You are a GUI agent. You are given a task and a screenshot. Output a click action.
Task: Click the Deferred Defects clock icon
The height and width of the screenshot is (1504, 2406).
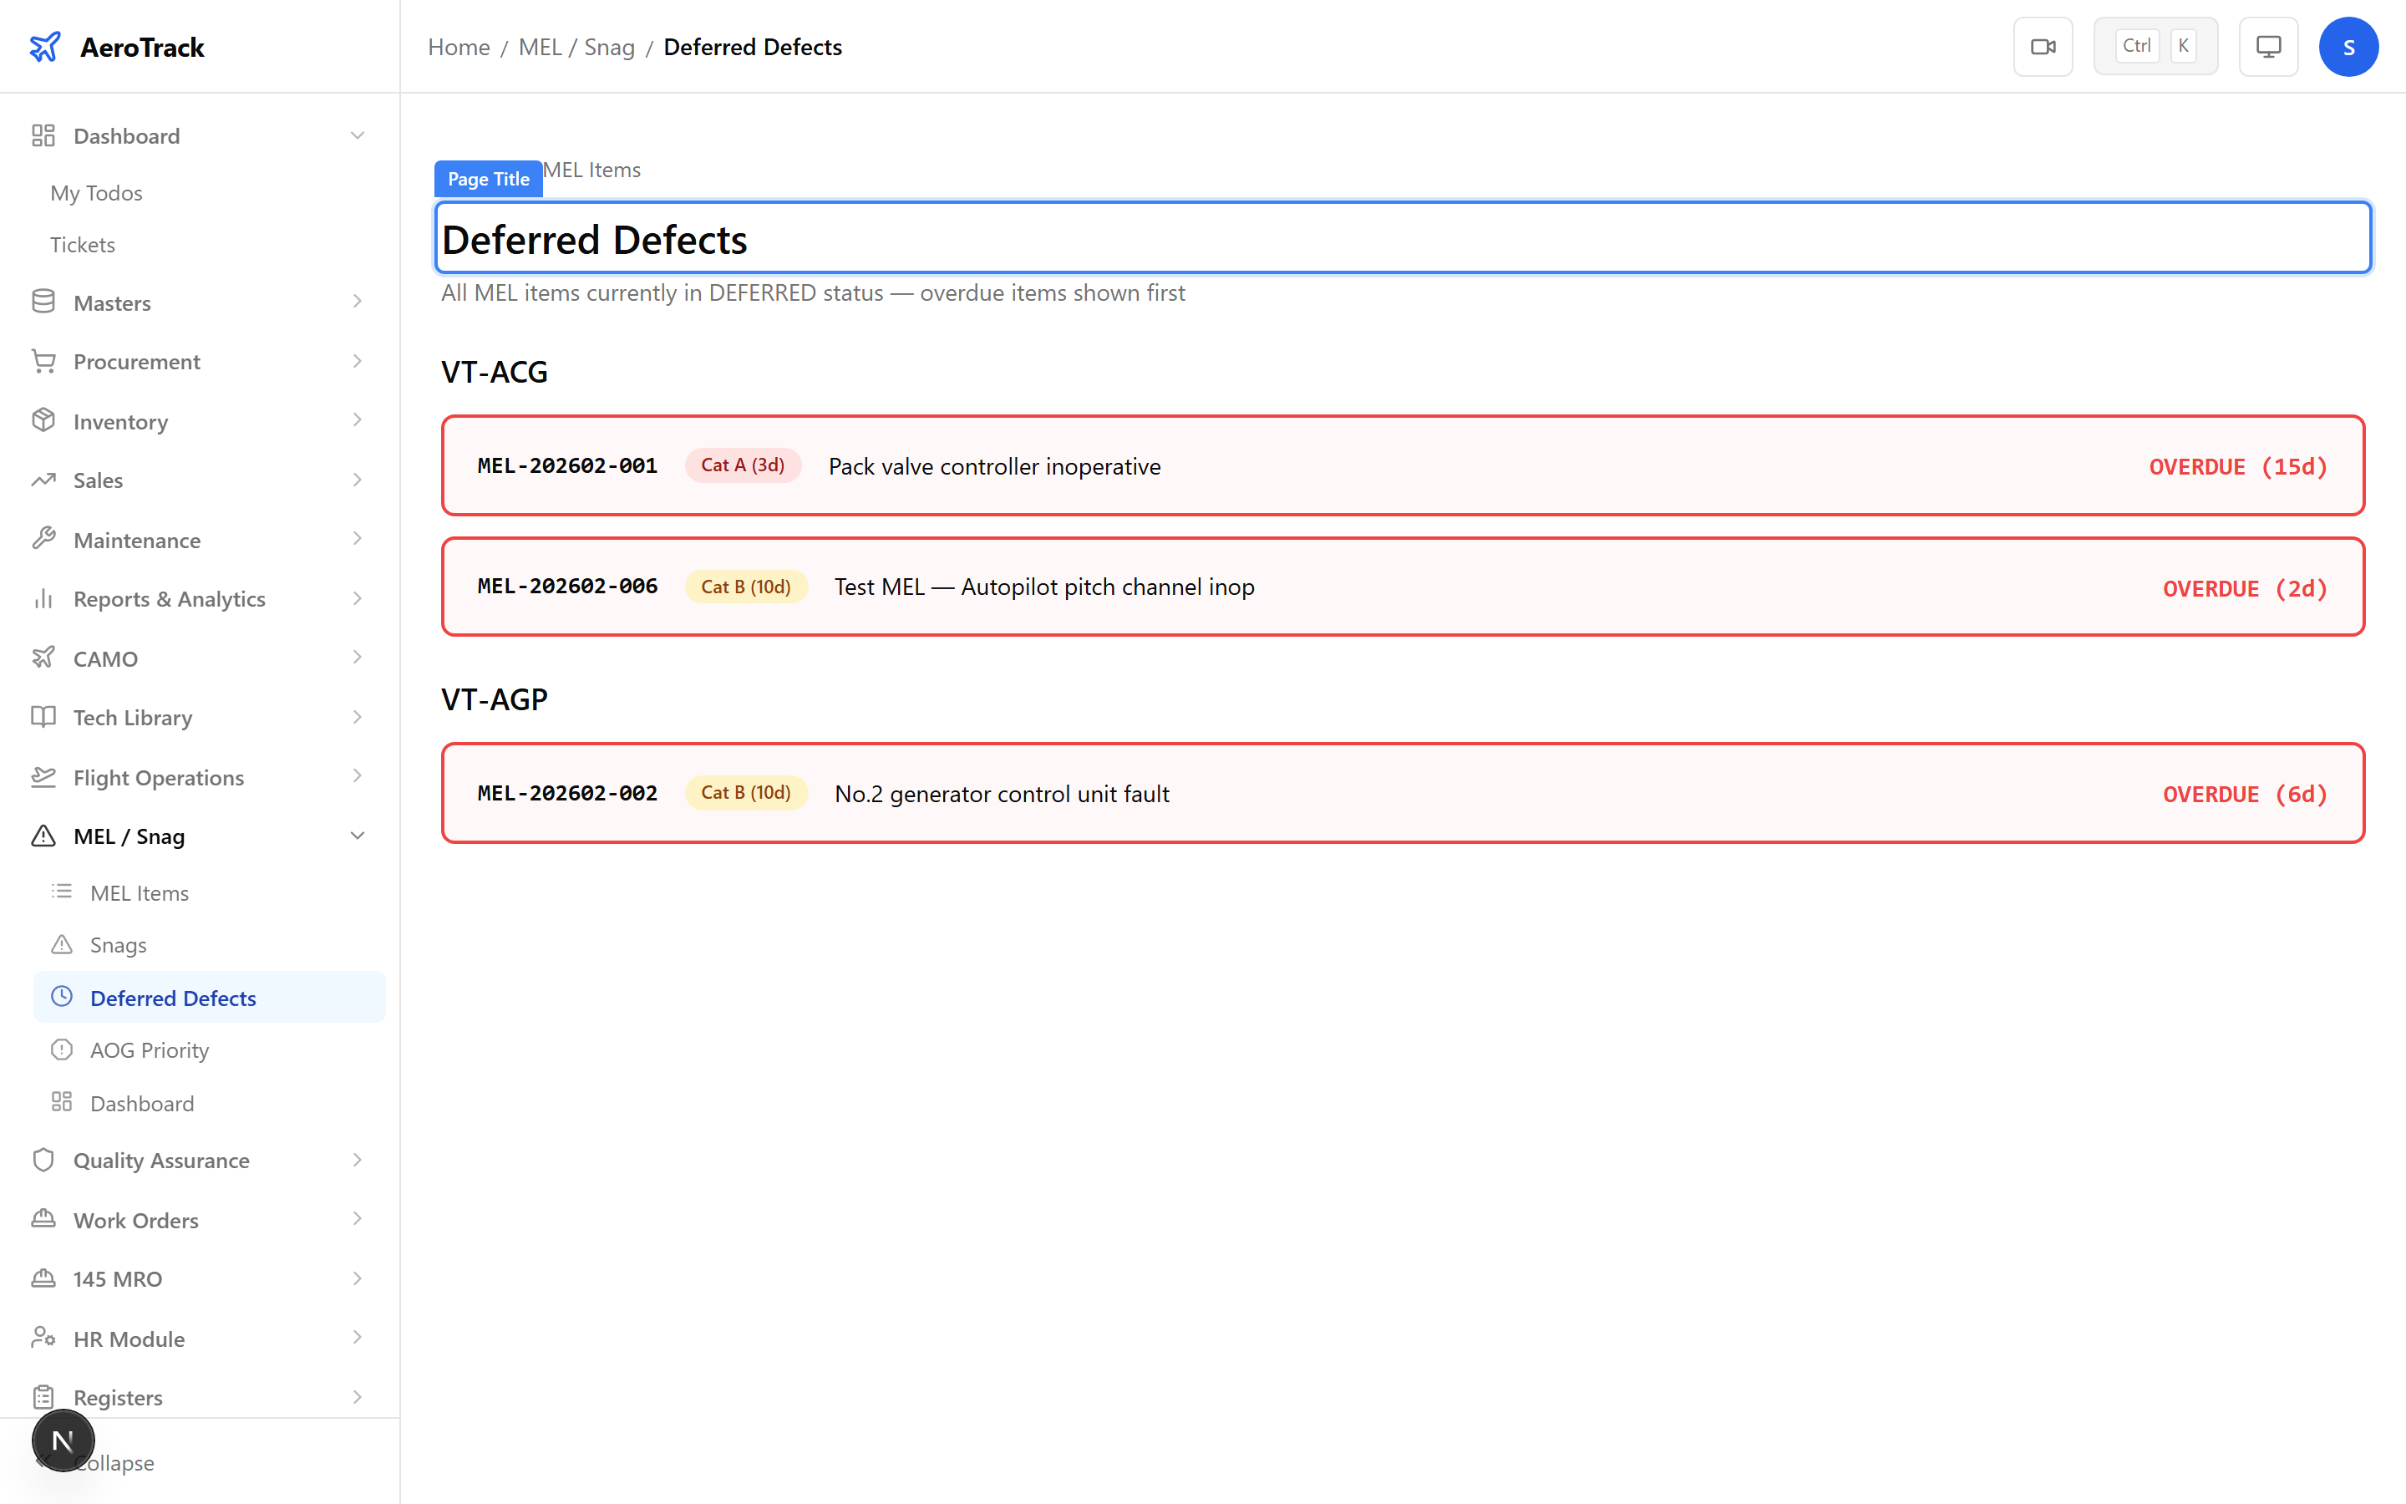point(63,997)
